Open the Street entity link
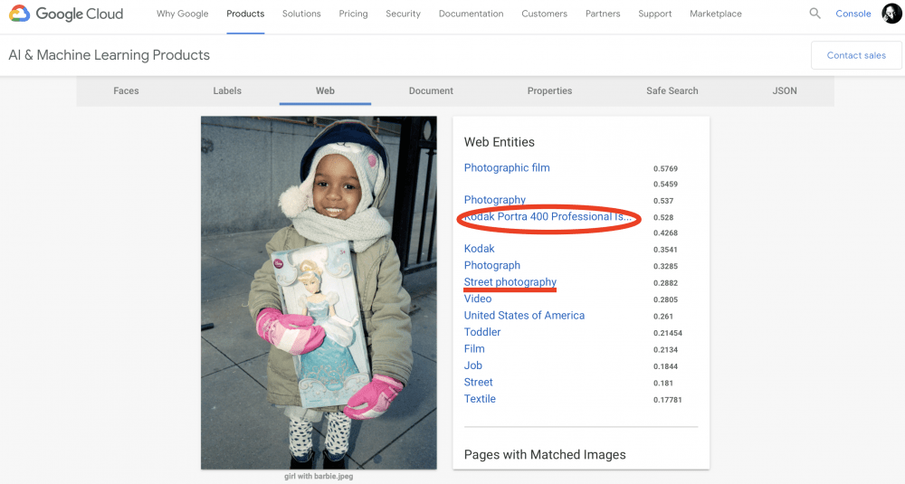This screenshot has height=484, width=905. coord(478,383)
